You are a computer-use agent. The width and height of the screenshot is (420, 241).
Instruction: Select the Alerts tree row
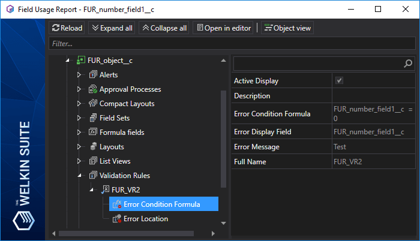tap(109, 75)
